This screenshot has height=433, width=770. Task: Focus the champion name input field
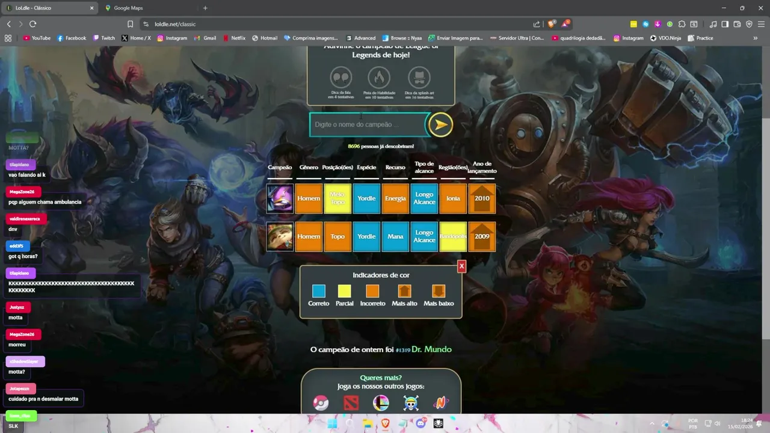pyautogui.click(x=368, y=124)
